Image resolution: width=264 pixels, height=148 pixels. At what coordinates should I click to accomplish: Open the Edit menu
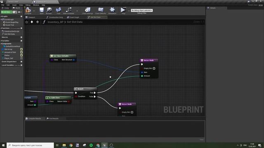8,5
